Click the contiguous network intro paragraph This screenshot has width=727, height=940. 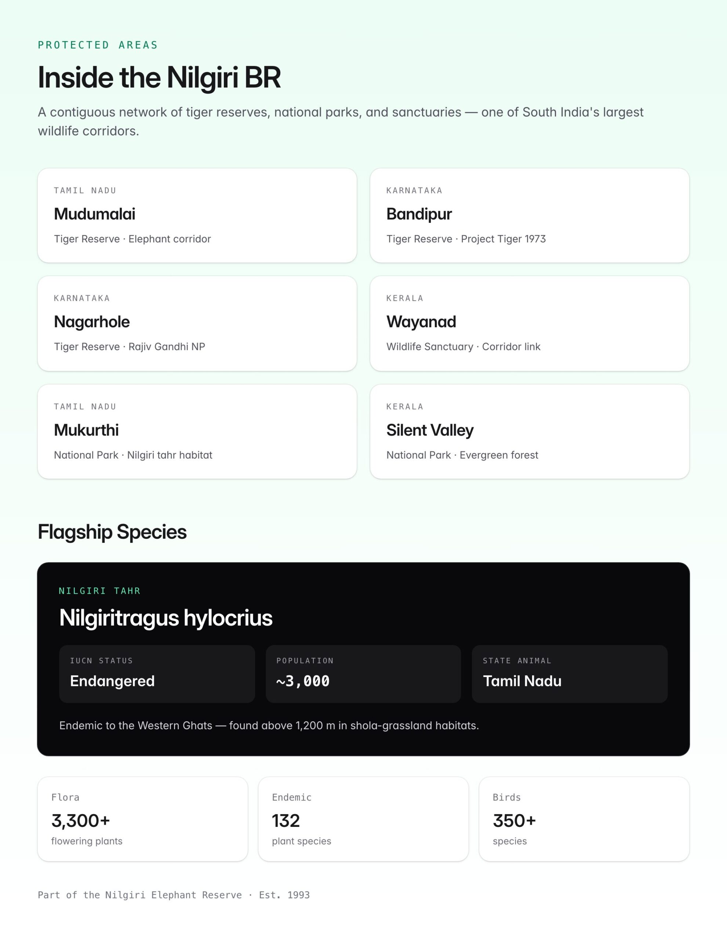341,122
